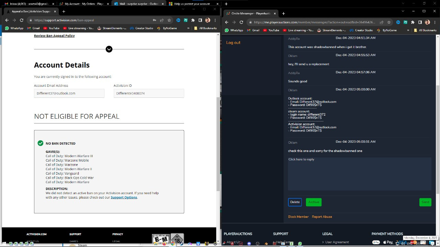Image resolution: width=440 pixels, height=247 pixels.
Task: Click the Report Abuse link
Action: pos(322,217)
